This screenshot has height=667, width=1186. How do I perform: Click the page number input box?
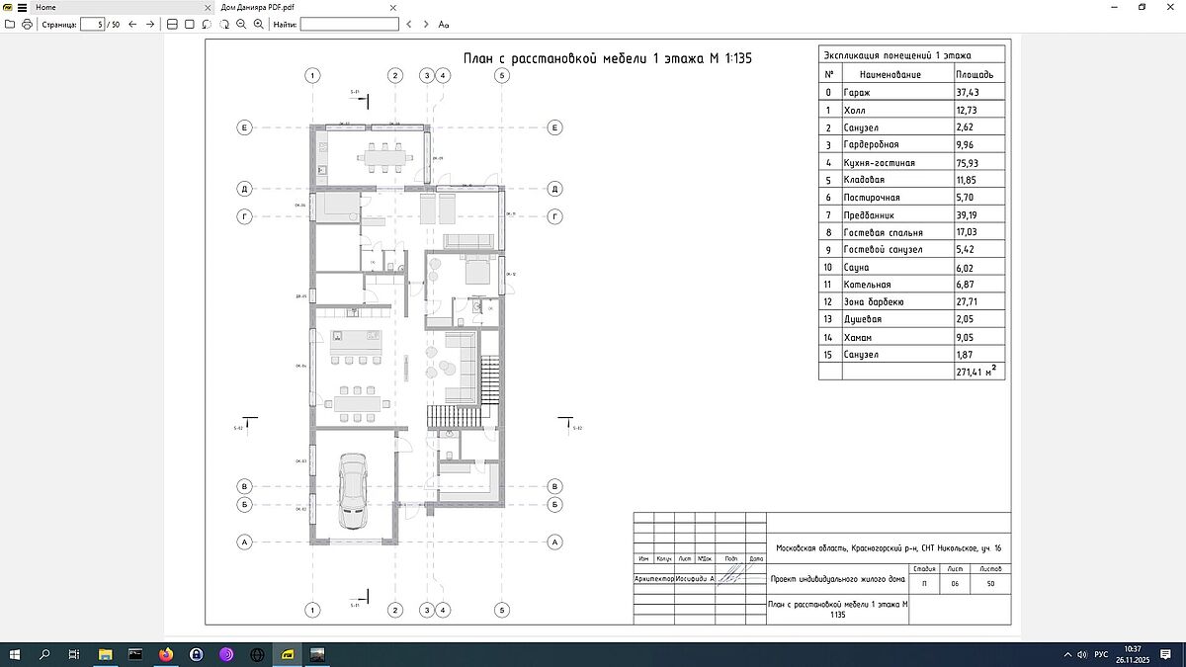point(92,24)
